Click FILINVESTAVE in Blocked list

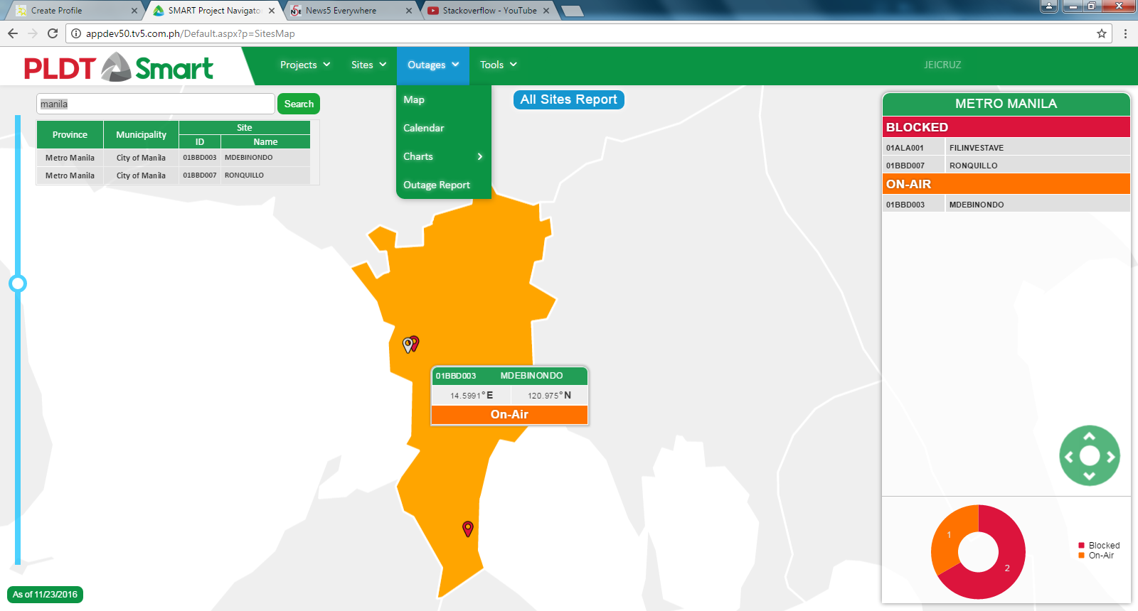977,148
